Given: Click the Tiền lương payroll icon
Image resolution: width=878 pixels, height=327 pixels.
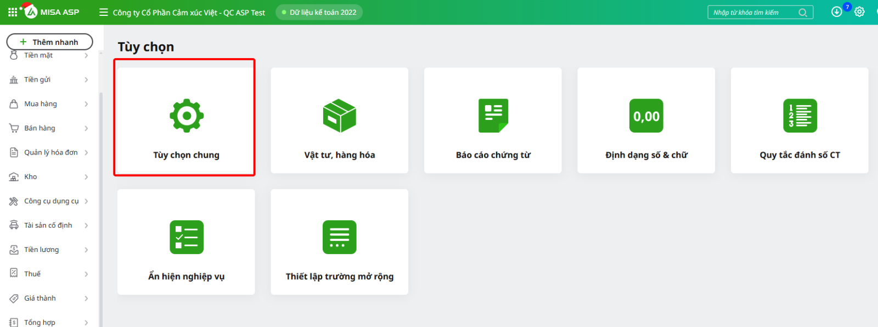Looking at the screenshot, I should 14,250.
